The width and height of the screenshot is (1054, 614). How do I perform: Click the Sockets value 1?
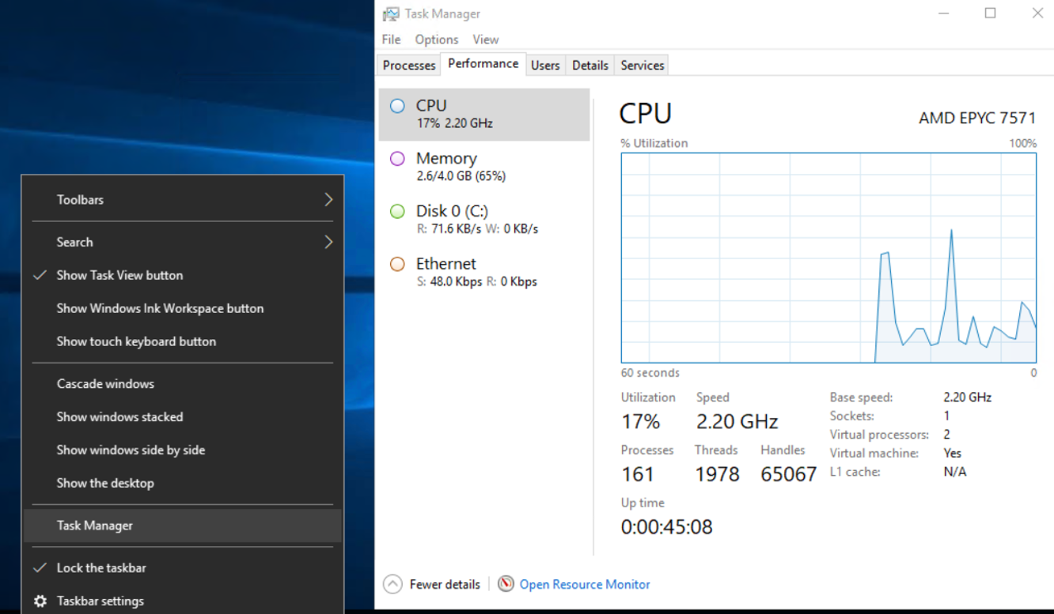(x=946, y=416)
